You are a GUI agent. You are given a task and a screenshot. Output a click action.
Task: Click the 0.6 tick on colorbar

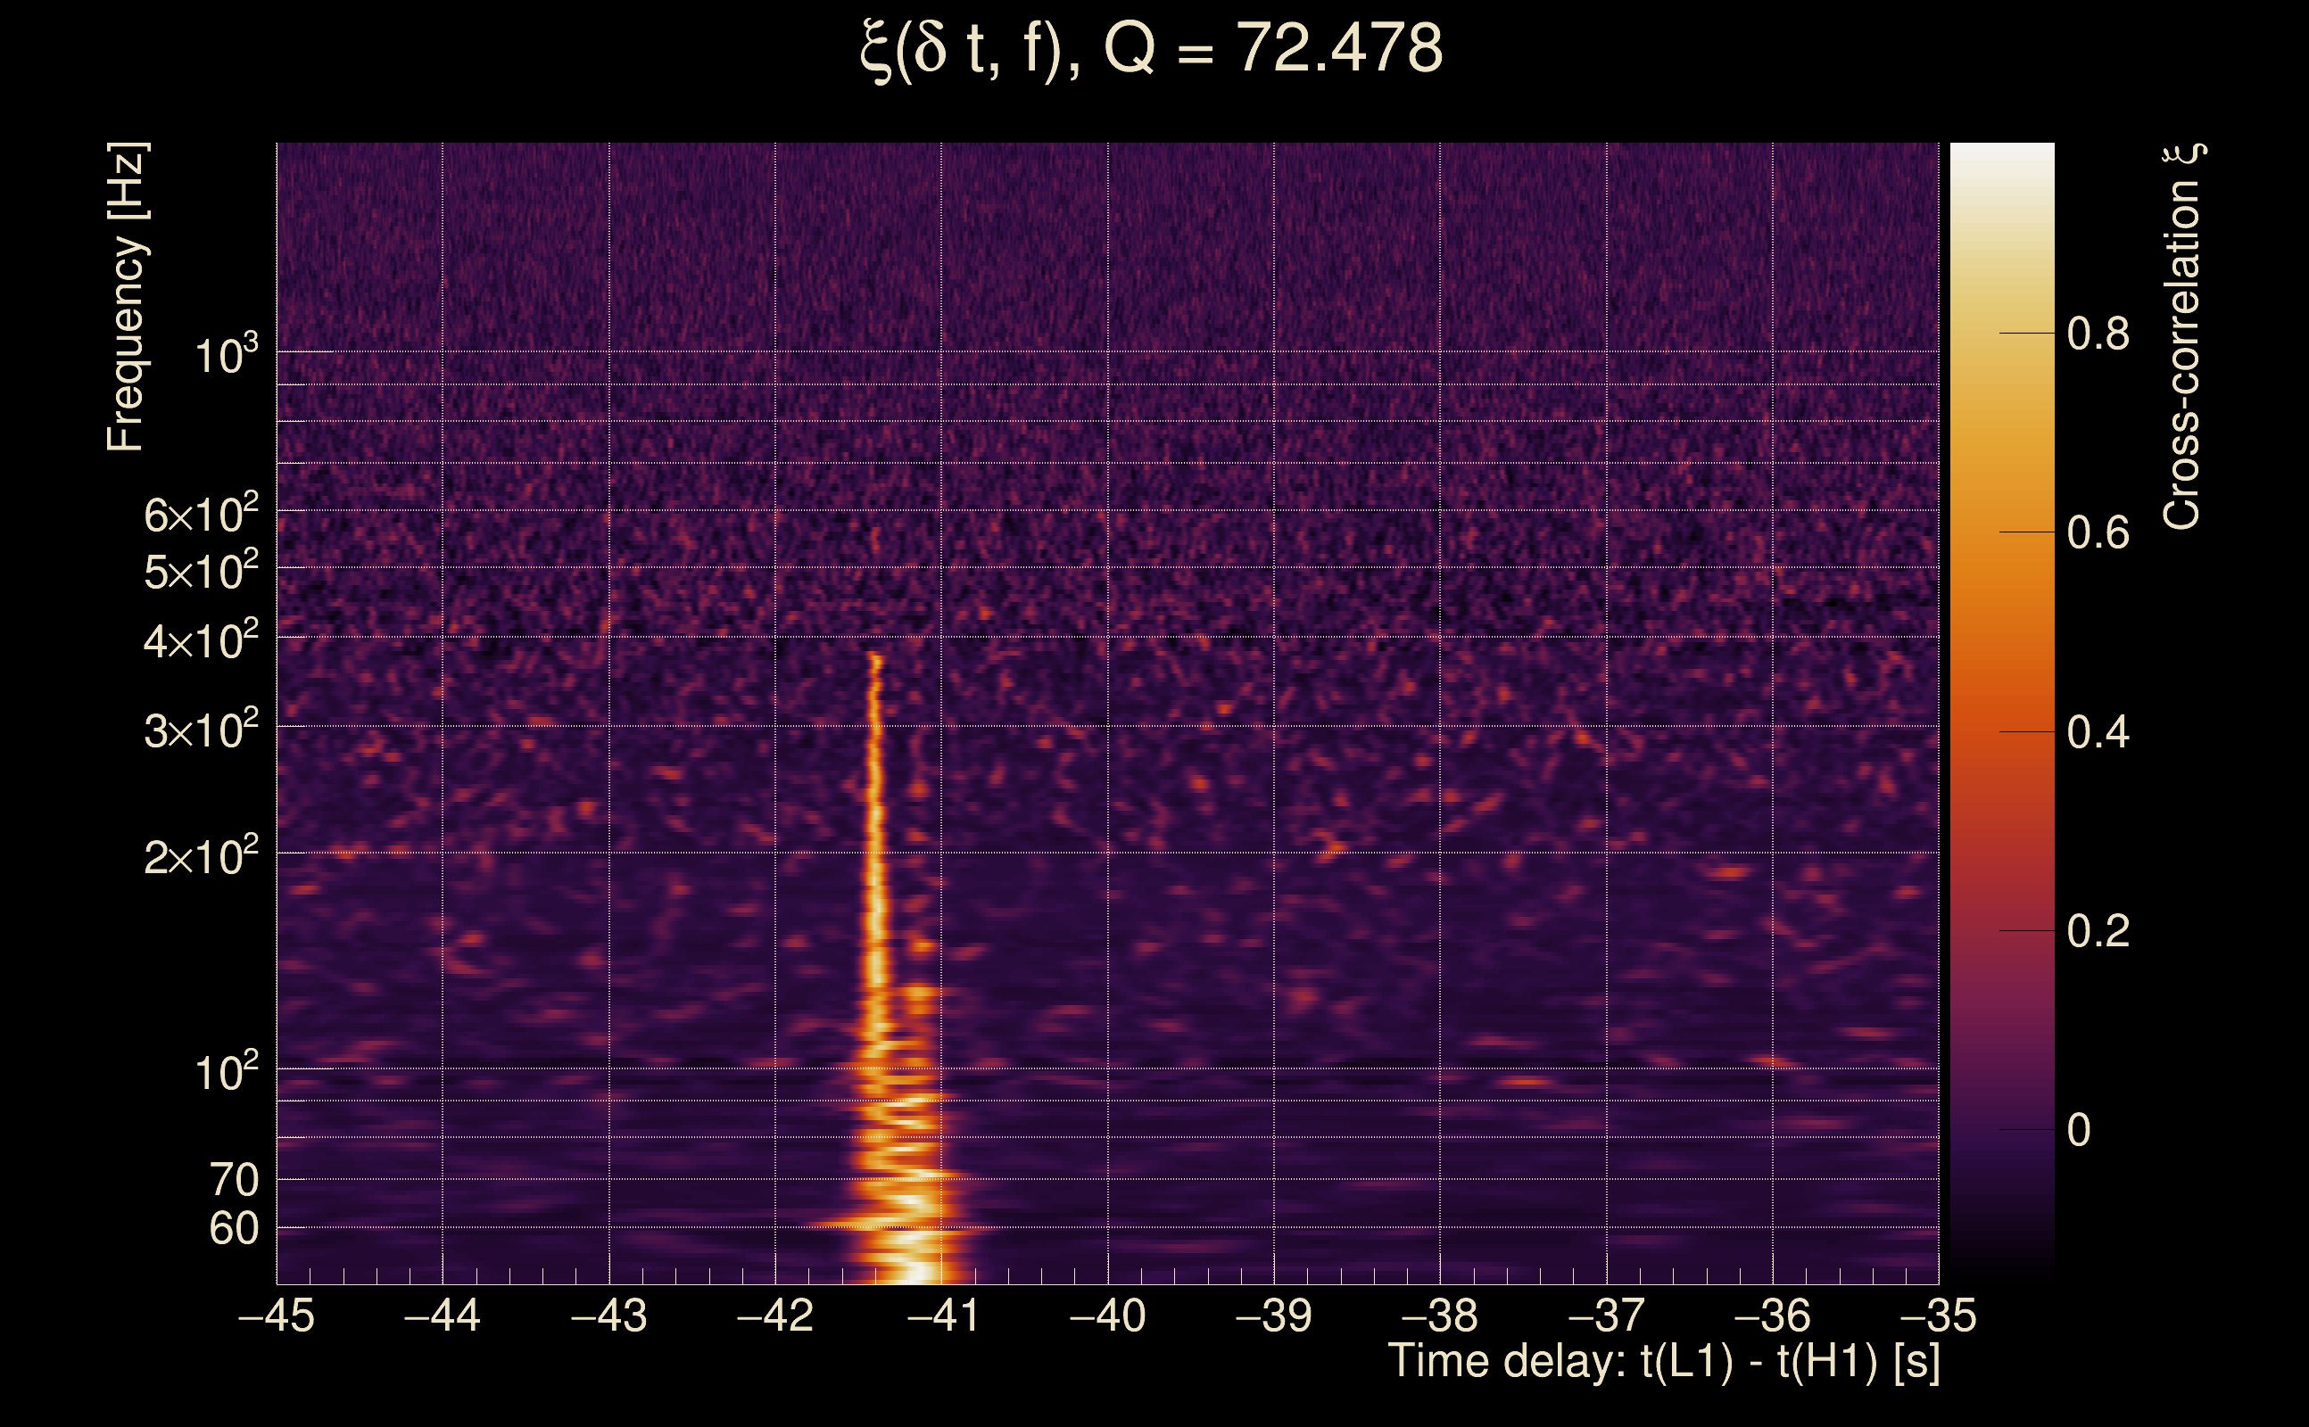tap(2098, 533)
